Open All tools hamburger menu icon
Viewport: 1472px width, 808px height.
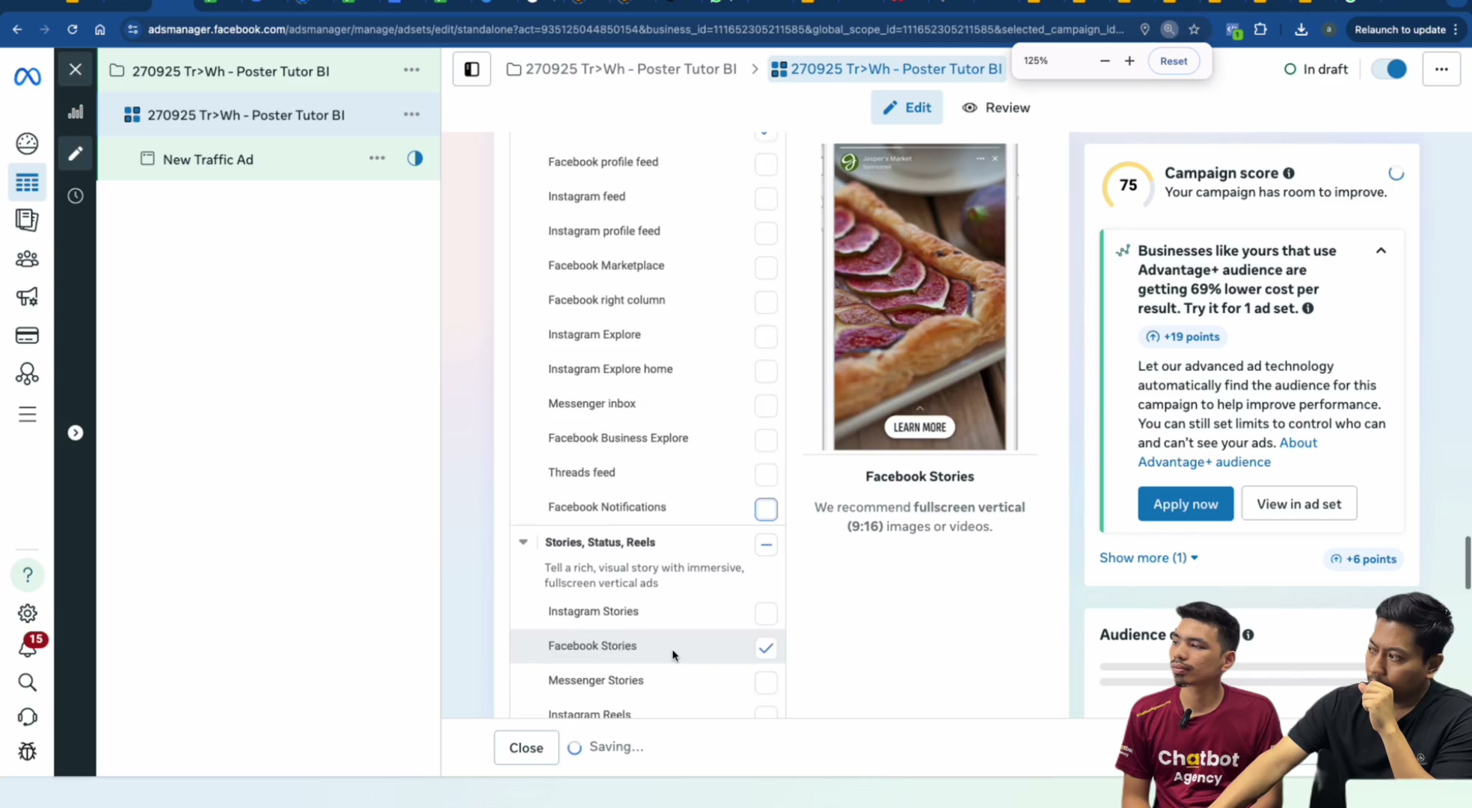27,414
